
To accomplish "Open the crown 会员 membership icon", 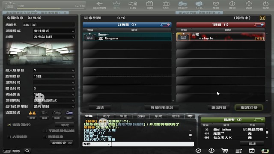I will click(116, 5).
